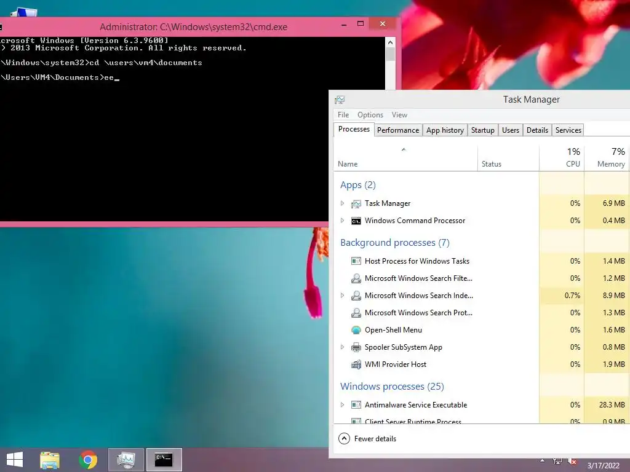Screen dimensions: 630x472
Task: Open the File menu in Task Manager
Action: (343, 115)
